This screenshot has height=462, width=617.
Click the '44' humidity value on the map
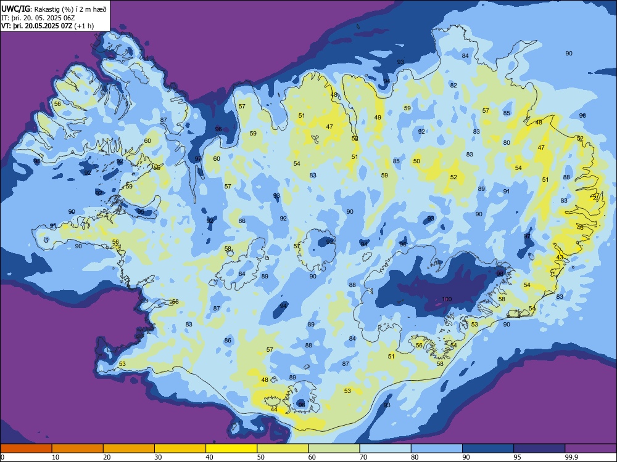(x=274, y=410)
